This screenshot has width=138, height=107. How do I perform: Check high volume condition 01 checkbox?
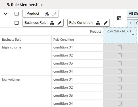point(120,47)
